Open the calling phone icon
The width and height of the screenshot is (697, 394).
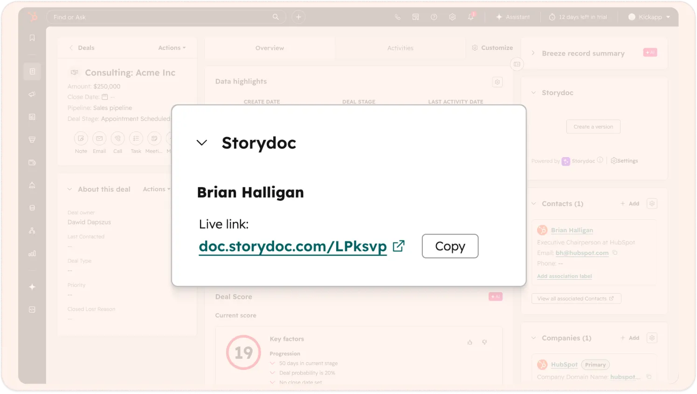tap(397, 17)
